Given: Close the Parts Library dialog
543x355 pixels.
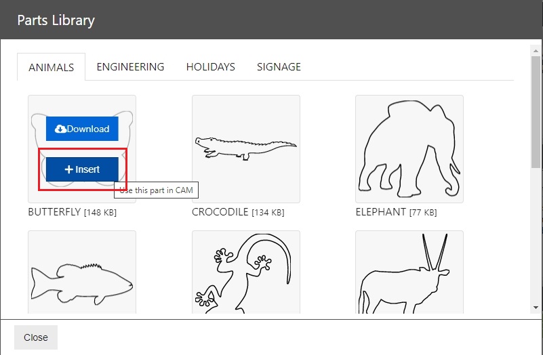Looking at the screenshot, I should (36, 337).
